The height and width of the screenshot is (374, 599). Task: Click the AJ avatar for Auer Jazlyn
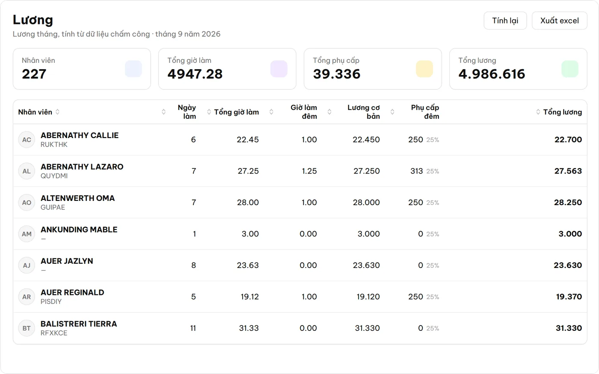tap(27, 265)
